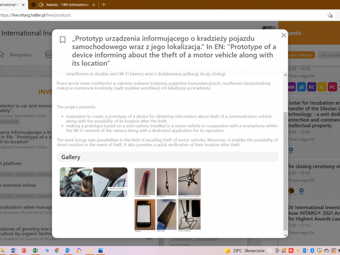Switch to My schedule tab
The width and height of the screenshot is (340, 255).
[x=330, y=55]
